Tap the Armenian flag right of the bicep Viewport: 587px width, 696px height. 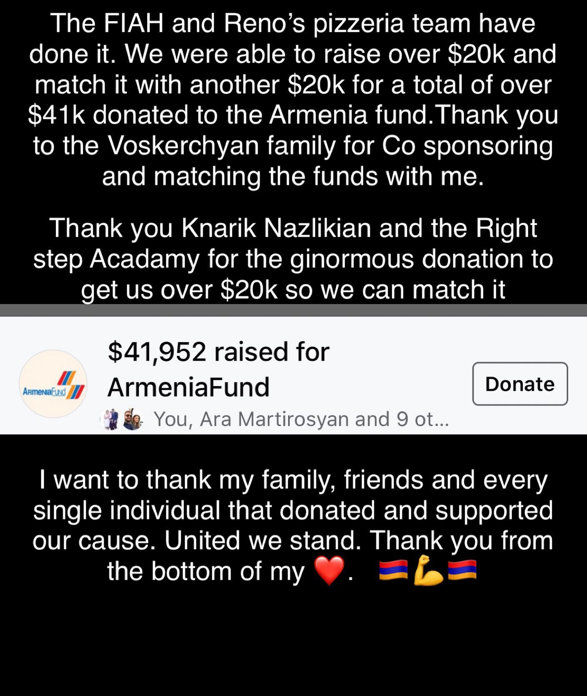[x=462, y=570]
